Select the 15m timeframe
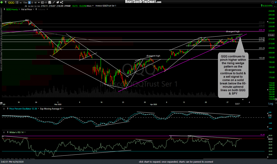The image size is (277, 164). tap(25, 3)
